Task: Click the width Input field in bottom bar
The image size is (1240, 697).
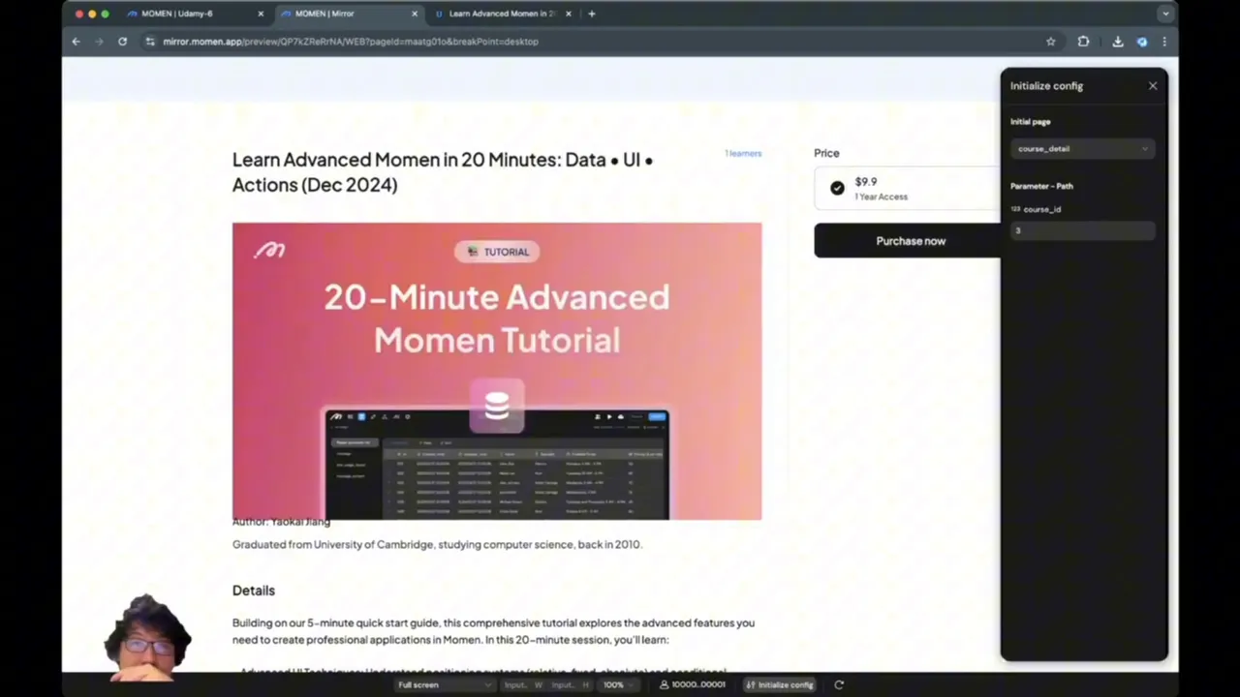Action: 524,684
